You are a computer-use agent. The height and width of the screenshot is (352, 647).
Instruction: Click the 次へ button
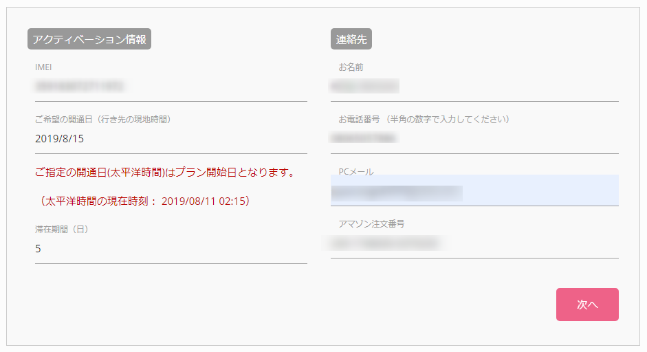pyautogui.click(x=587, y=305)
